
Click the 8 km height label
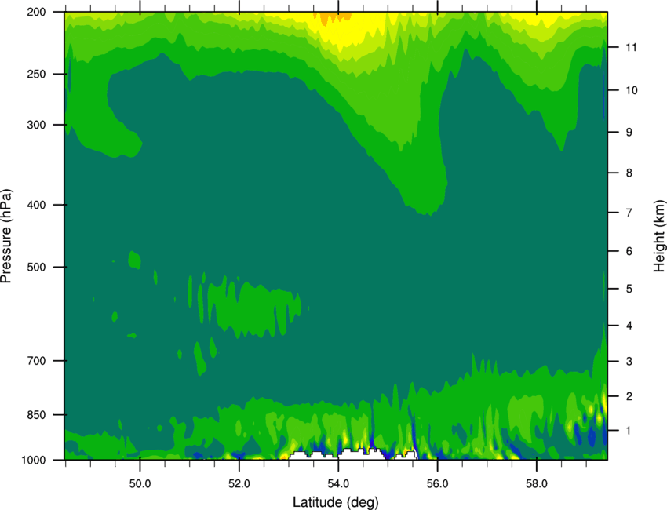629,173
